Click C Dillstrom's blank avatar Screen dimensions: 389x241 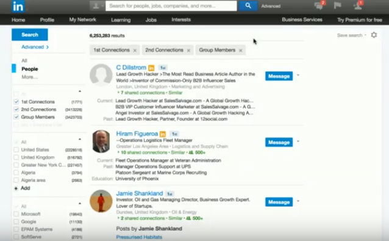tap(101, 75)
